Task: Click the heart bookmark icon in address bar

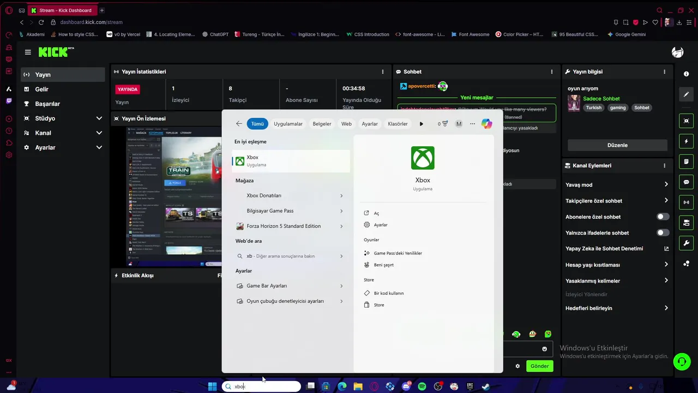Action: [x=656, y=22]
